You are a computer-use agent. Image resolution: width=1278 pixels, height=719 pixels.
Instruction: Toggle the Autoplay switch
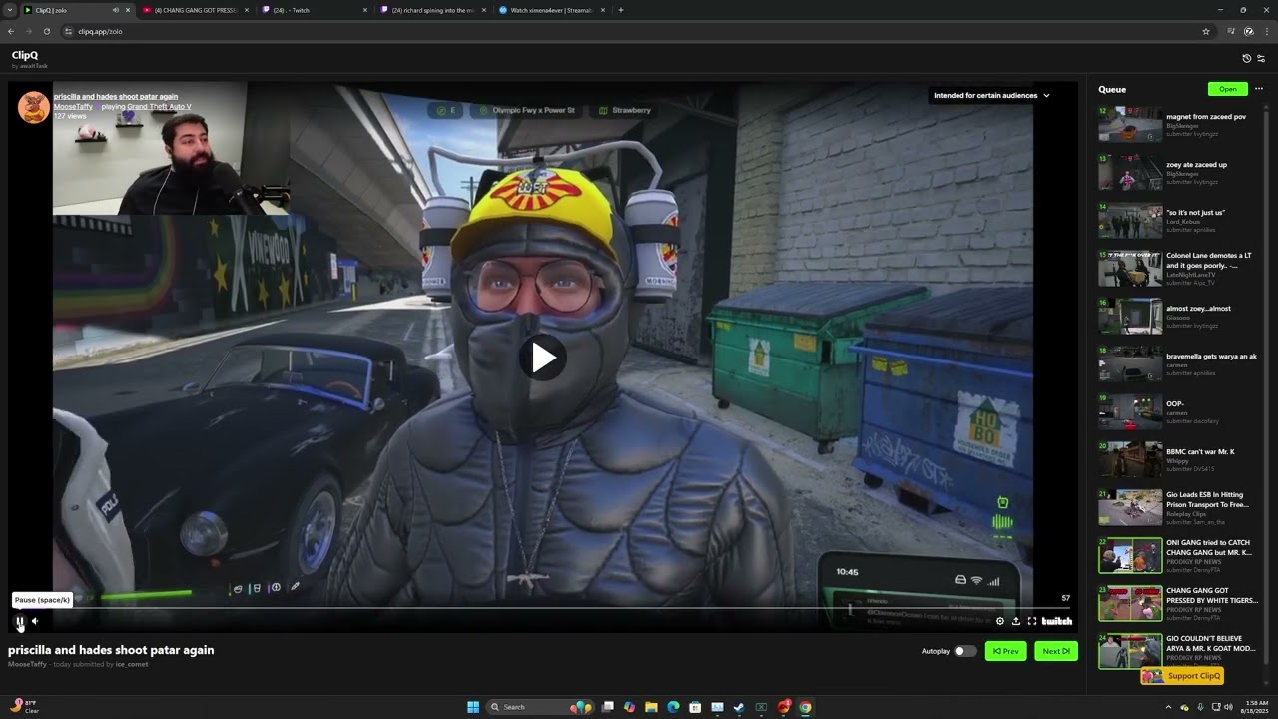(x=964, y=651)
